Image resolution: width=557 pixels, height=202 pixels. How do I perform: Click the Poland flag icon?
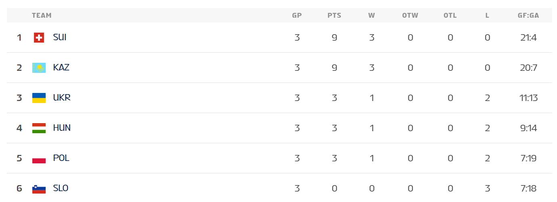coord(39,158)
